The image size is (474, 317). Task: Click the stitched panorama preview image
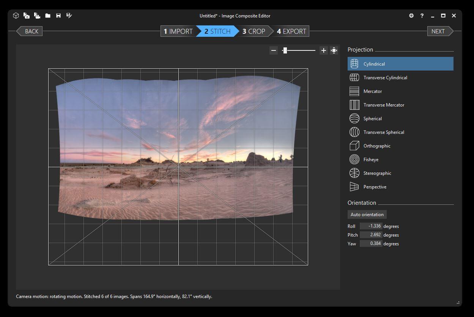178,148
